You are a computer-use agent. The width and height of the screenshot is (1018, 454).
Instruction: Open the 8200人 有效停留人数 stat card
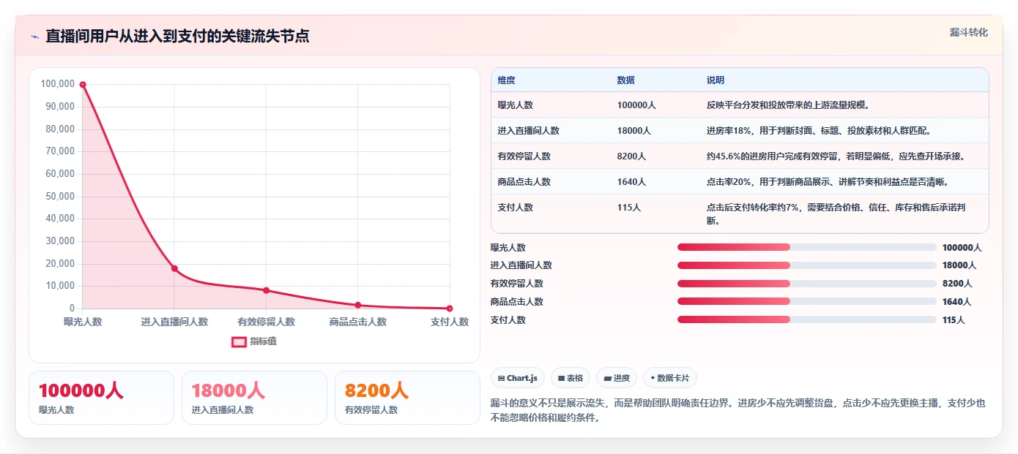pos(407,398)
